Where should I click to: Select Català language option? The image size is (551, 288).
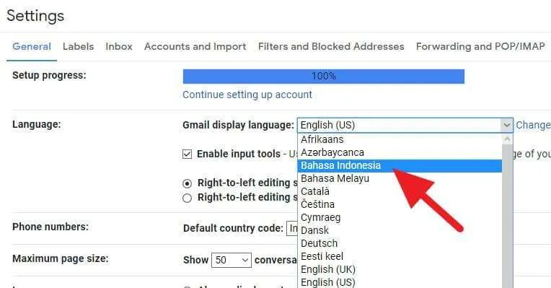[400, 192]
